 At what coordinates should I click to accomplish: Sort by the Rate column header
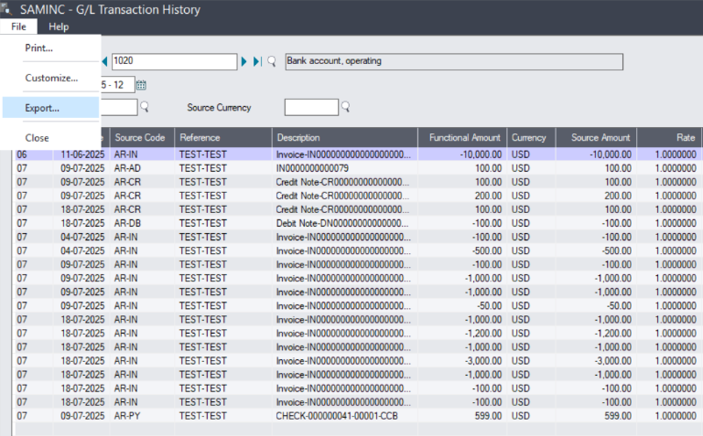click(x=668, y=137)
